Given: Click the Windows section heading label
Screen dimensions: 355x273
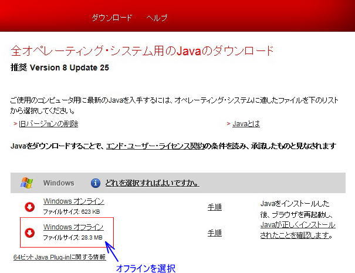Looking at the screenshot, I should [59, 183].
